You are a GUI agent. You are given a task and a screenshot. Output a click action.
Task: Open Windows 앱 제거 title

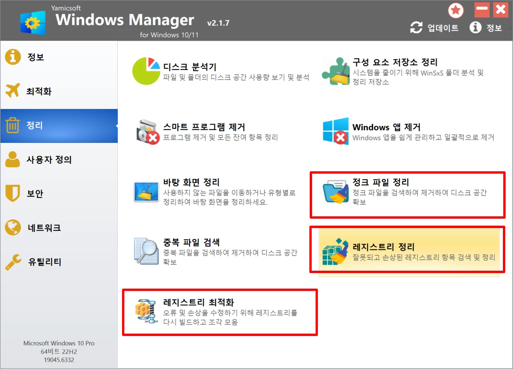click(x=386, y=127)
